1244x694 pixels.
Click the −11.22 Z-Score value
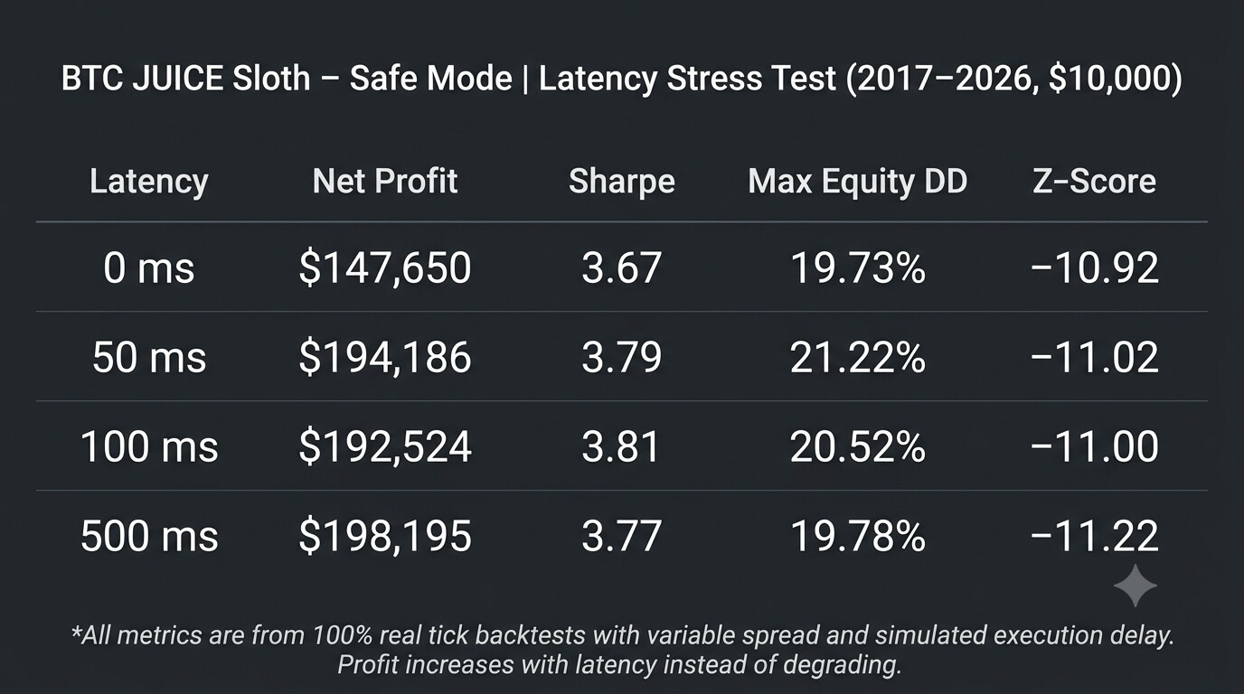click(1095, 537)
